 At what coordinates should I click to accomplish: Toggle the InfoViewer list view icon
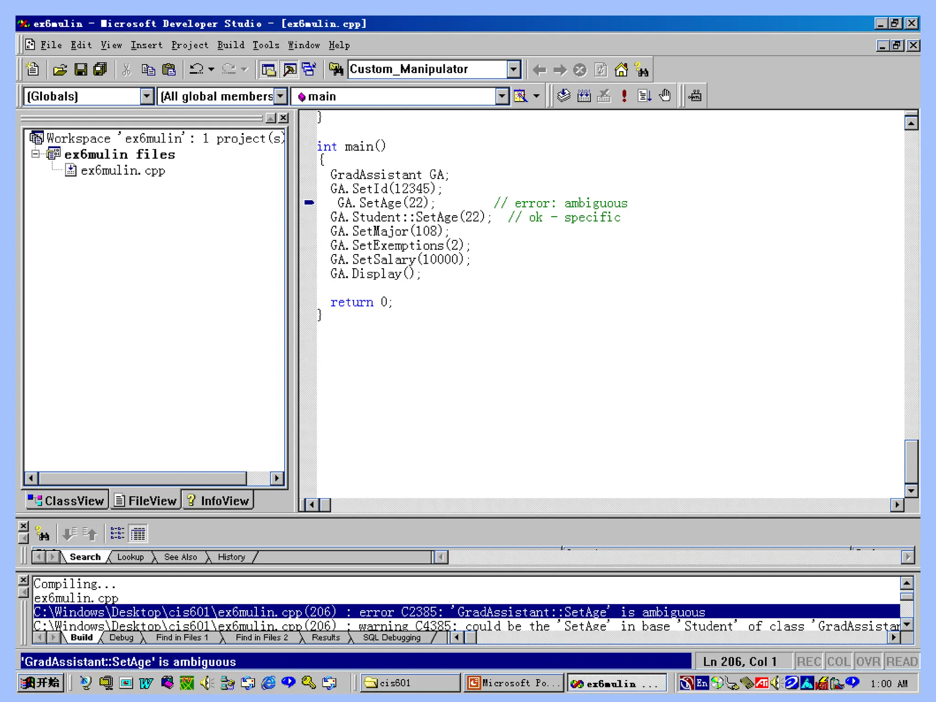tap(117, 533)
